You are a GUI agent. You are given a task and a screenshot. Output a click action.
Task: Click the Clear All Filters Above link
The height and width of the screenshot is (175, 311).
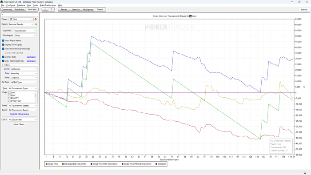click(x=20, y=114)
